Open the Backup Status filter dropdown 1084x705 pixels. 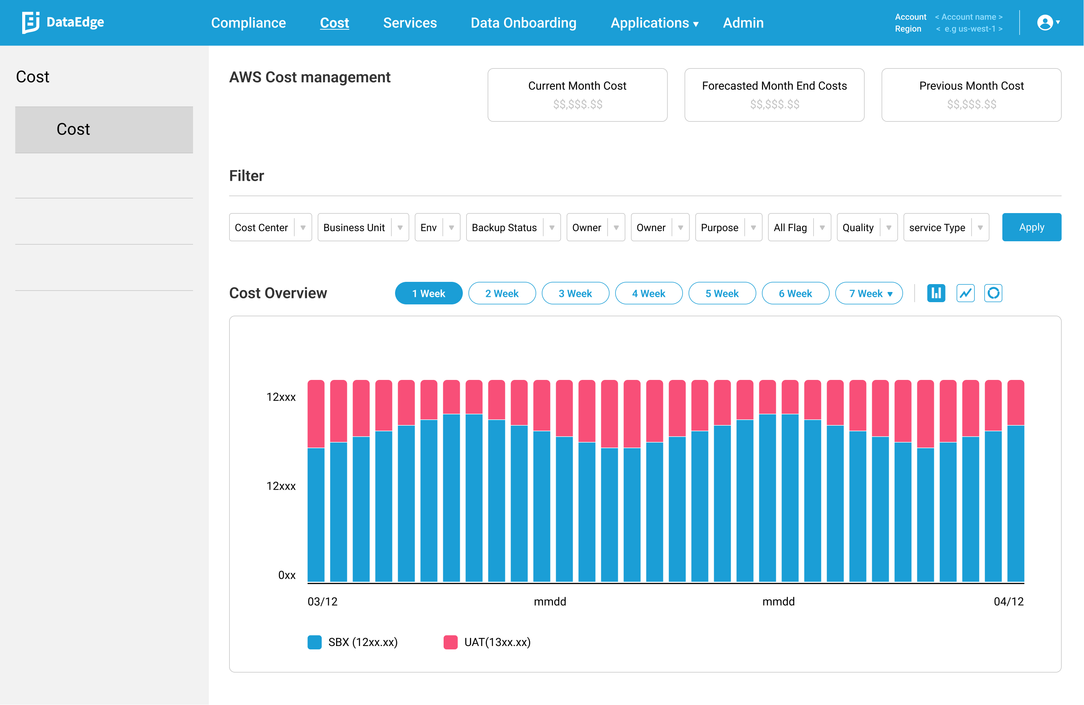513,227
